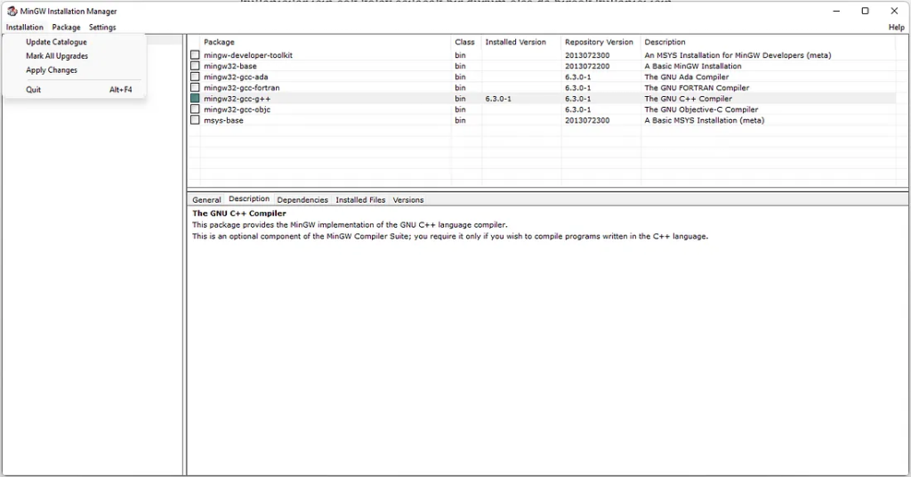Open the Settings menu
The width and height of the screenshot is (911, 477).
coord(102,28)
